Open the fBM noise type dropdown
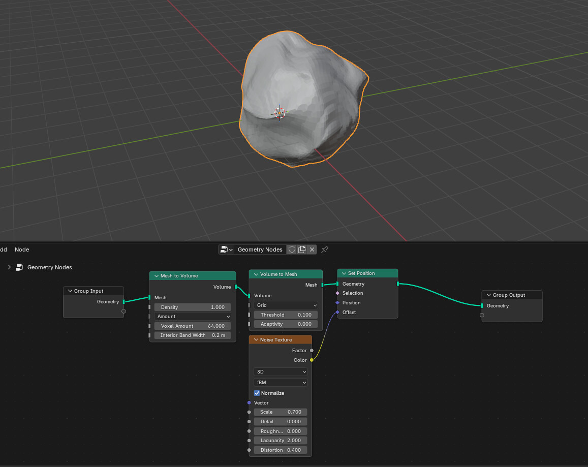Image resolution: width=588 pixels, height=467 pixels. (x=281, y=382)
